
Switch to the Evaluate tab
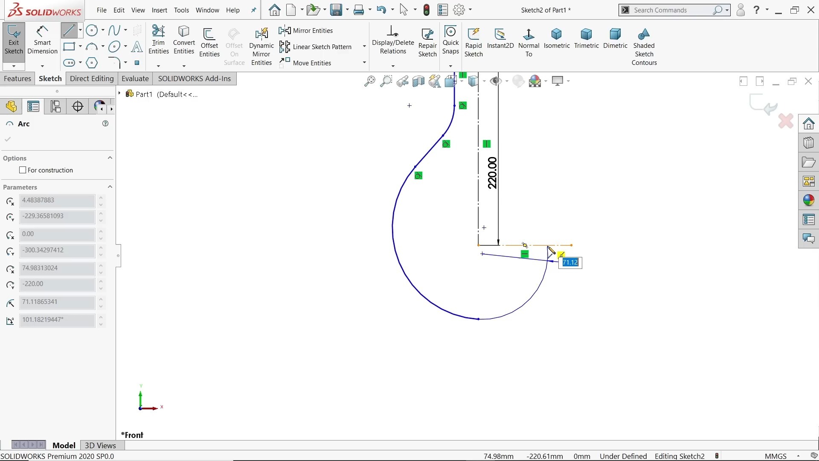pyautogui.click(x=135, y=79)
